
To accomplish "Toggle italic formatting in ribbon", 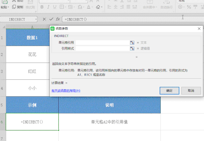I will pos(48,7).
